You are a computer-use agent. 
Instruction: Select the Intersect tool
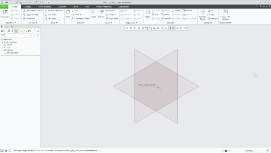click(x=166, y=19)
